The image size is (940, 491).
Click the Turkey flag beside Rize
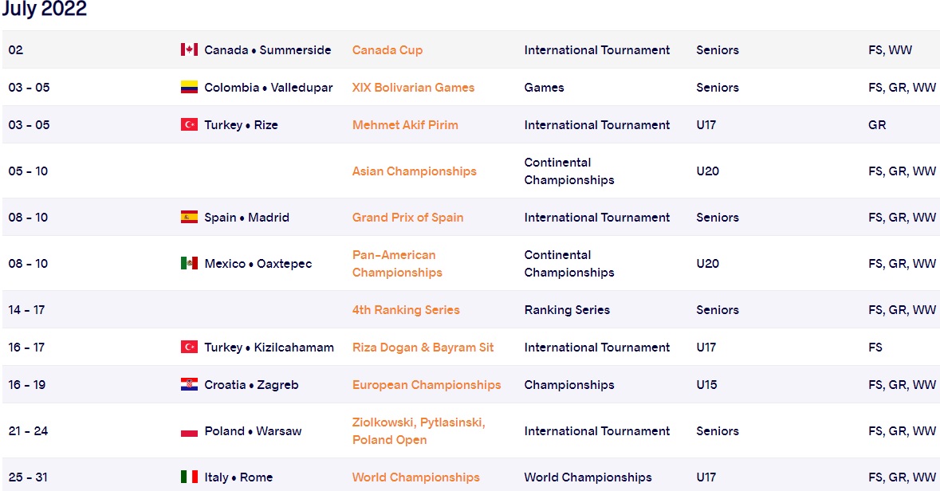189,125
